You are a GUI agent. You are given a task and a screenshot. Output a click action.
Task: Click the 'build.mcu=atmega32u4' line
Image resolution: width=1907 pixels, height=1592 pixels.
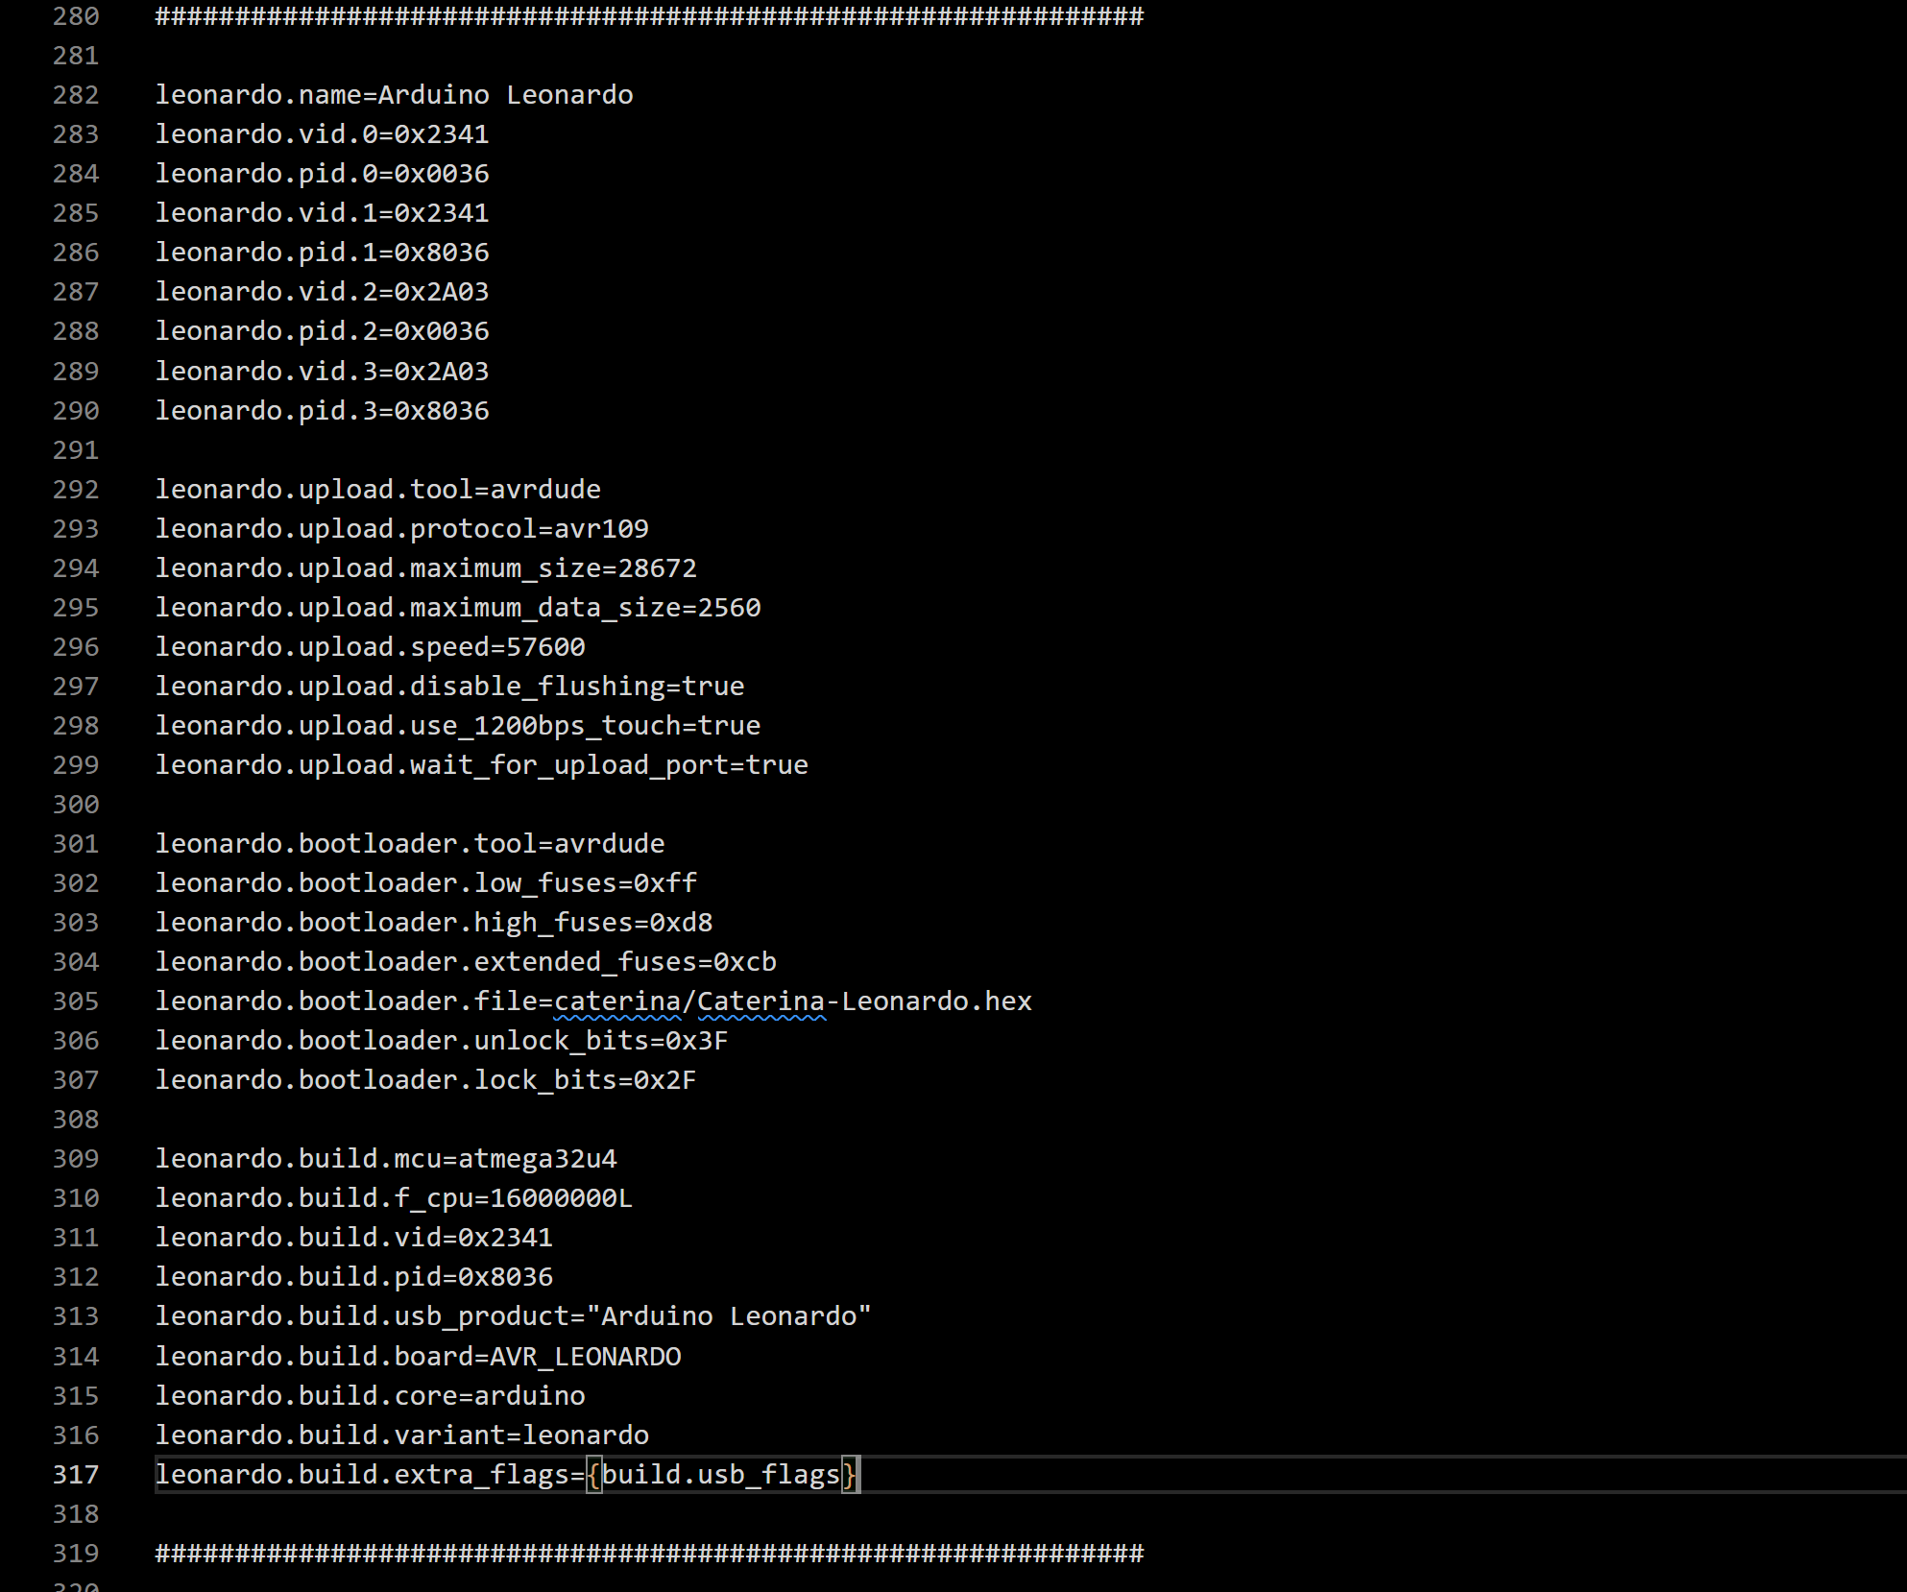[x=386, y=1159]
